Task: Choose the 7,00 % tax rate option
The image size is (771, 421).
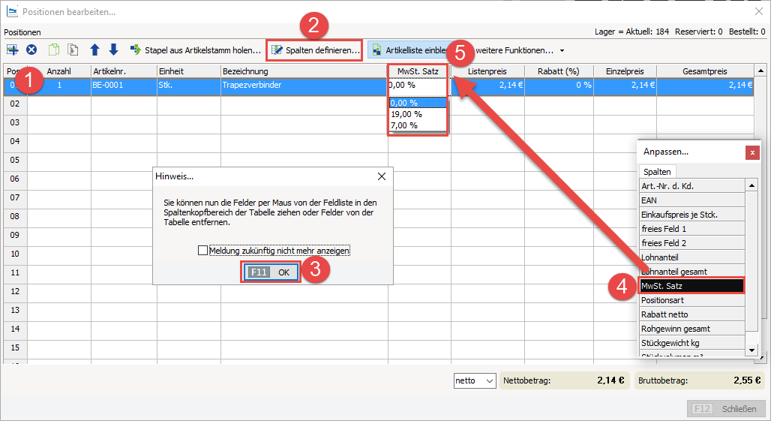Action: [404, 125]
